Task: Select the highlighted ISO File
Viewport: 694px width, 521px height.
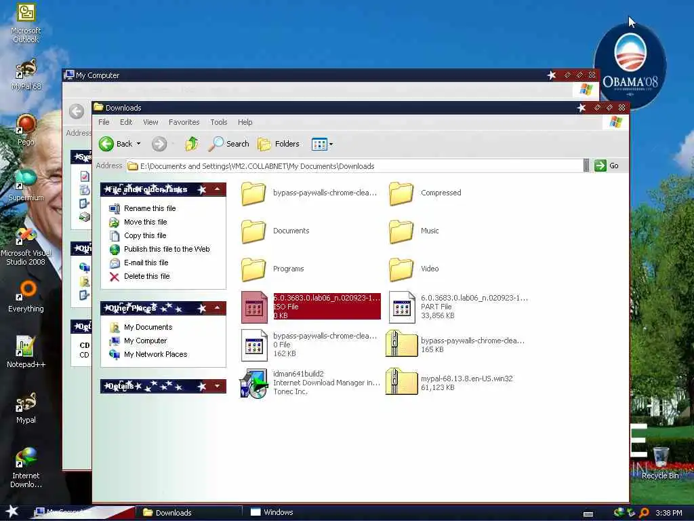Action: [310, 307]
